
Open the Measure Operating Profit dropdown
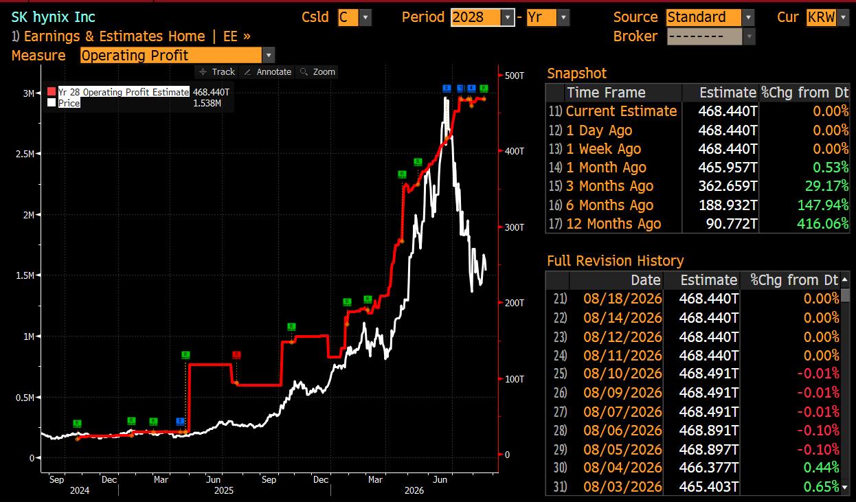pos(269,56)
